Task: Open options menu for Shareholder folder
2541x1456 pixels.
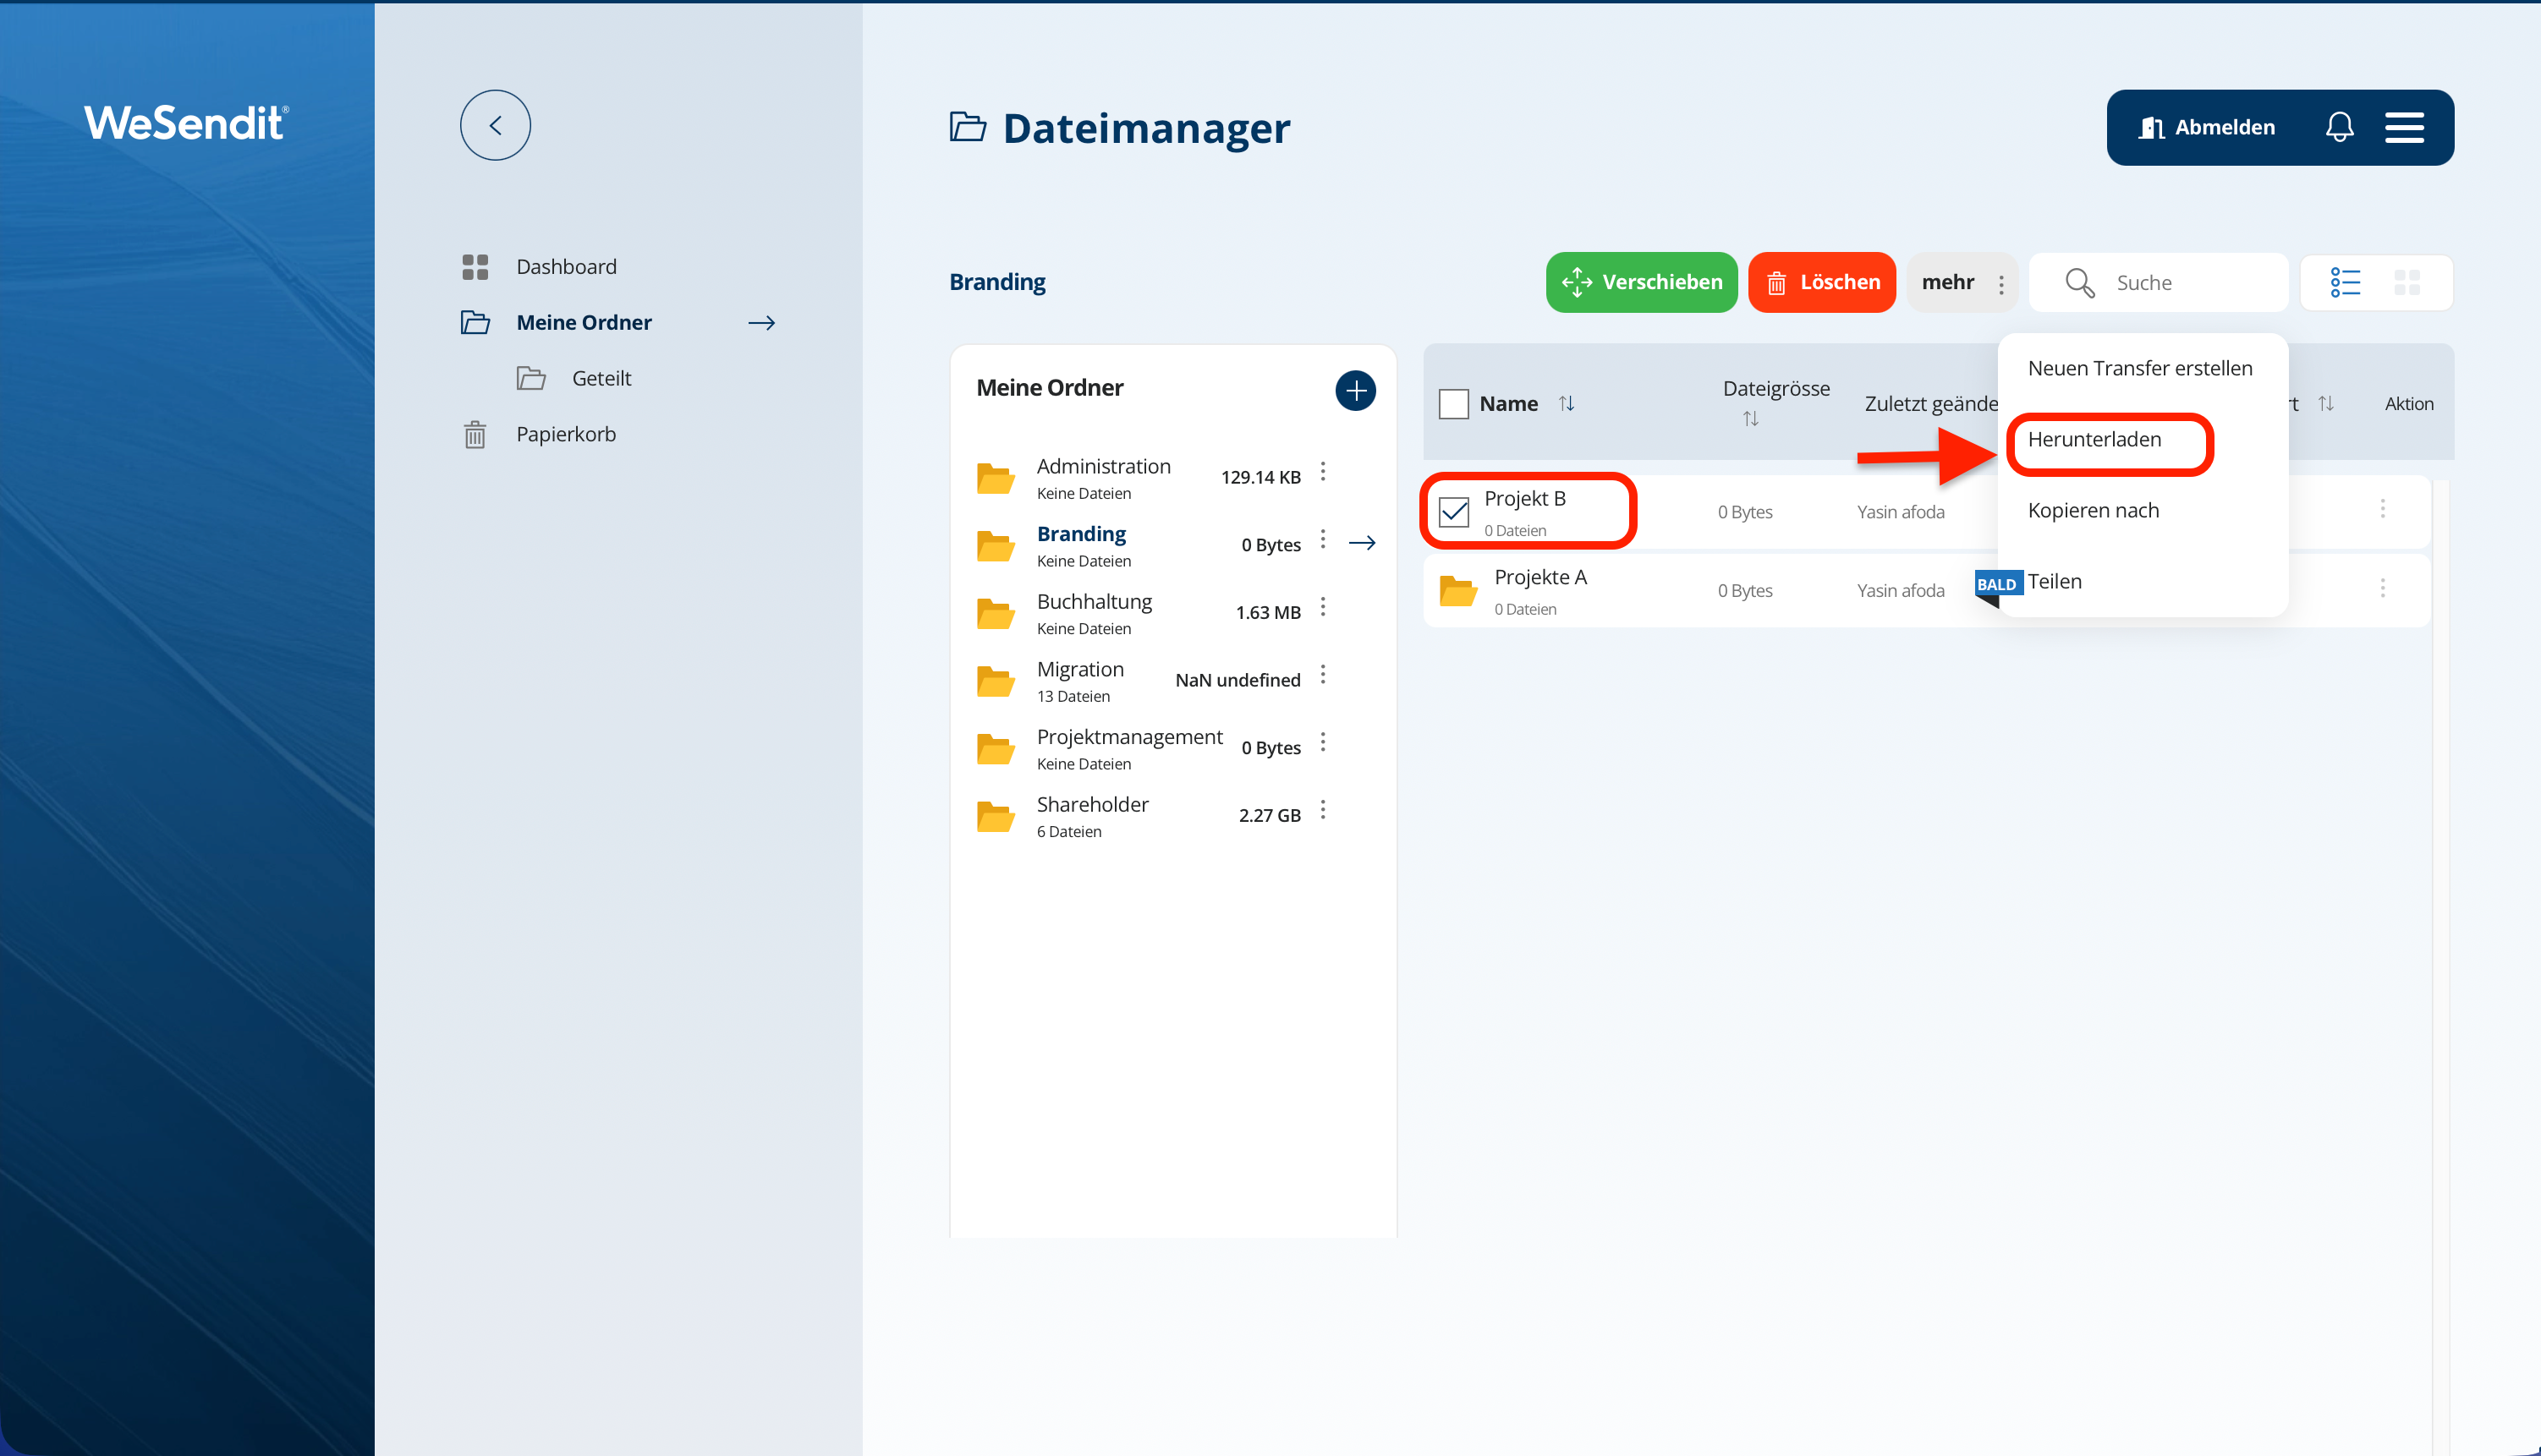Action: click(1322, 810)
